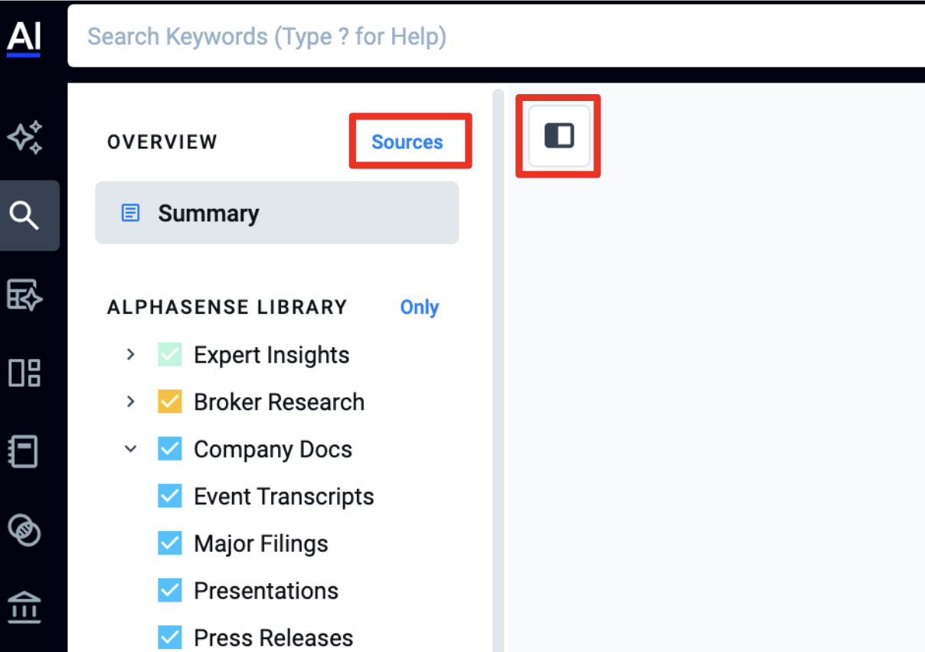The width and height of the screenshot is (925, 652).
Task: Click the AlphaSense AI logo
Action: [24, 37]
